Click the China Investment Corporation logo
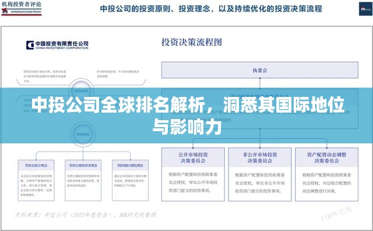373x231 pixels. pyautogui.click(x=57, y=45)
